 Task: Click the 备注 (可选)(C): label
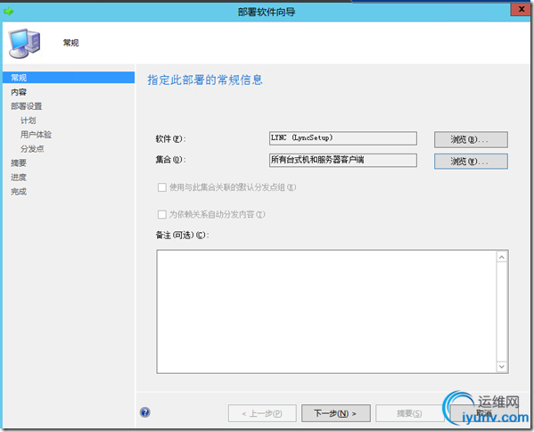pyautogui.click(x=182, y=236)
